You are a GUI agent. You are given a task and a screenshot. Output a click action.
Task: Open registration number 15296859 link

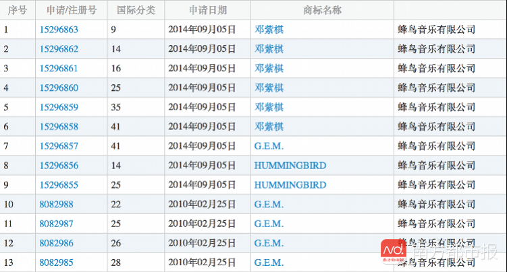tap(59, 107)
